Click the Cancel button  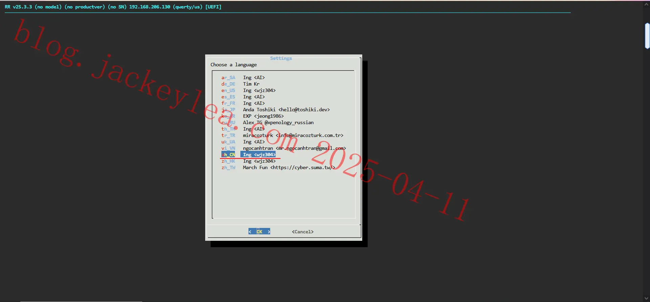(x=303, y=232)
